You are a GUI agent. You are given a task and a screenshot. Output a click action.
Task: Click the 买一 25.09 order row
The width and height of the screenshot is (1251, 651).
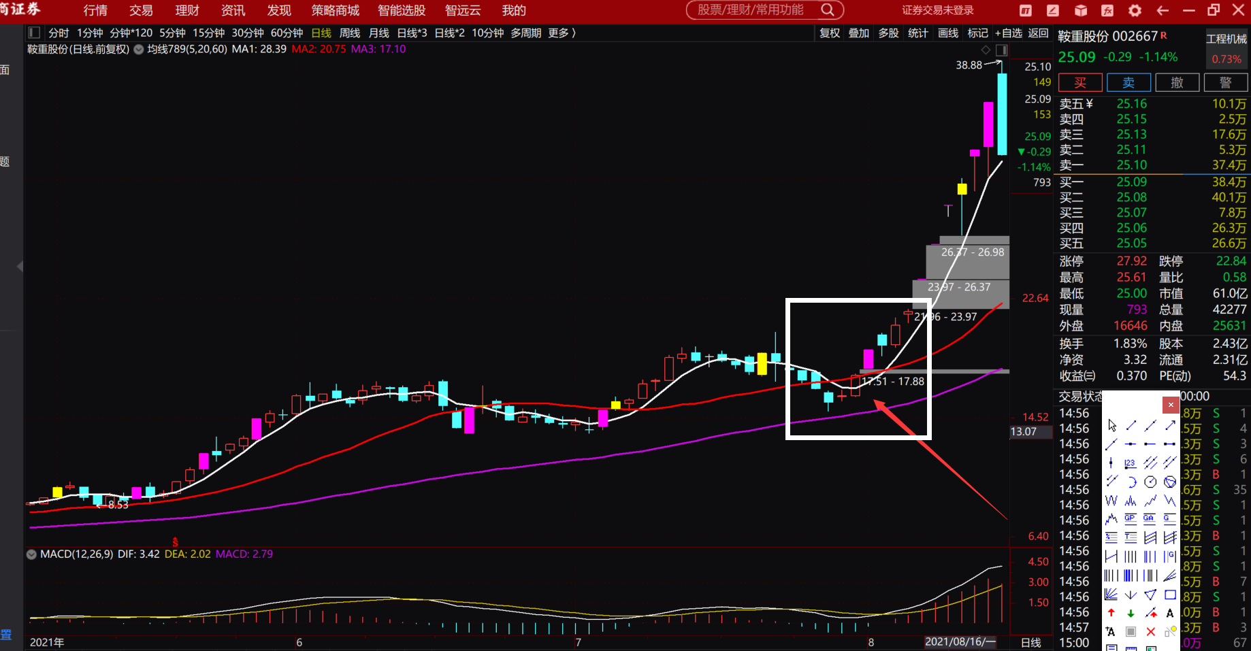[1152, 182]
